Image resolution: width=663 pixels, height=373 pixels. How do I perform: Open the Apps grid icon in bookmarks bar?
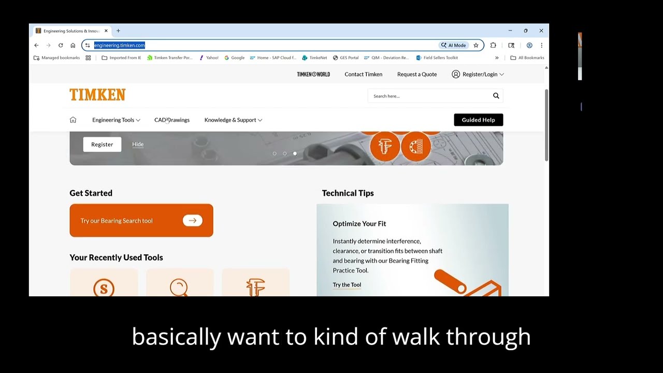[88, 58]
